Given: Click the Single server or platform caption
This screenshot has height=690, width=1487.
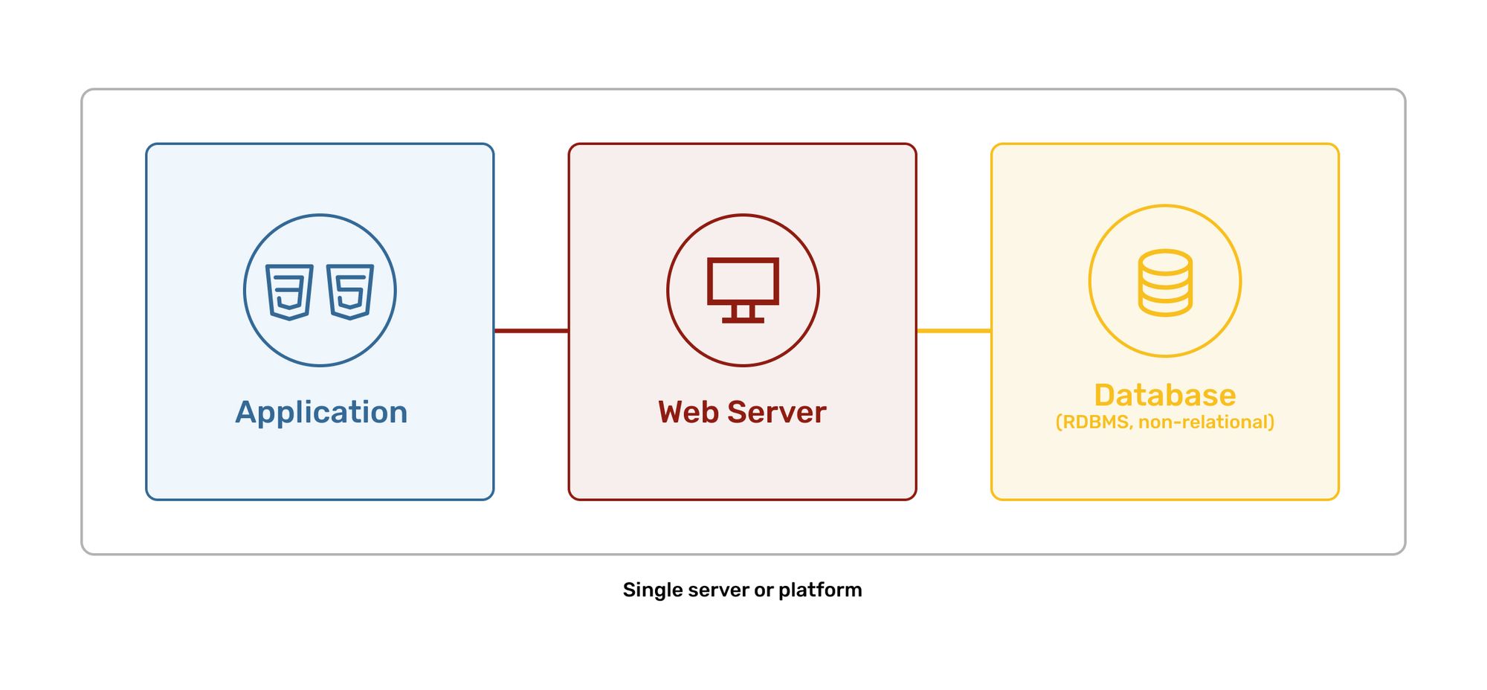Looking at the screenshot, I should point(743,589).
